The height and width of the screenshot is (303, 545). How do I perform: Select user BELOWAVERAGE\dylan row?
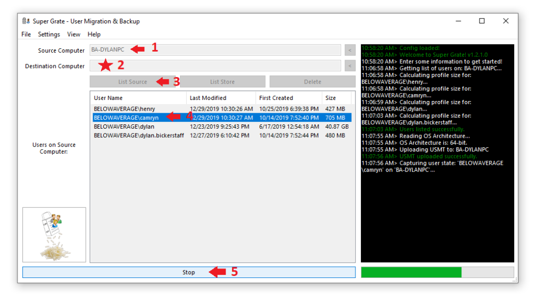coord(222,127)
